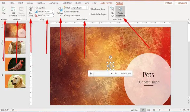
Task: Open the Audio Format tab
Action: tap(106, 3)
